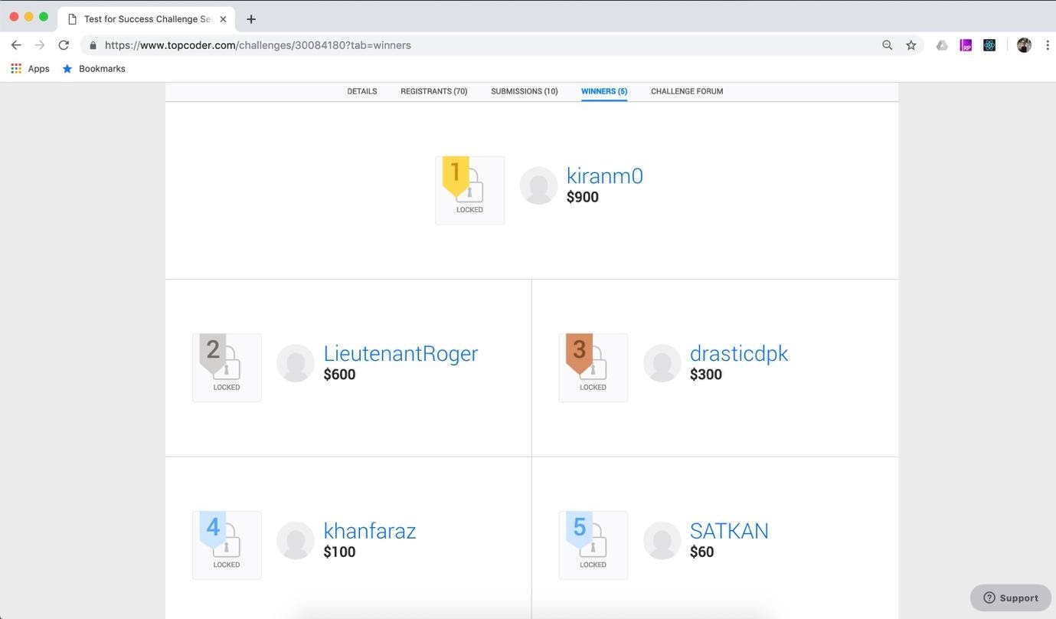1056x619 pixels.
Task: Open the Submissions (10) tab
Action: (x=525, y=91)
